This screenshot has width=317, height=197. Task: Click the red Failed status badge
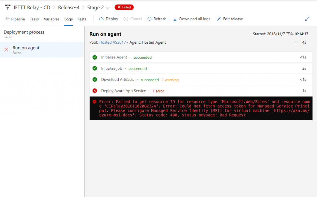click(124, 7)
